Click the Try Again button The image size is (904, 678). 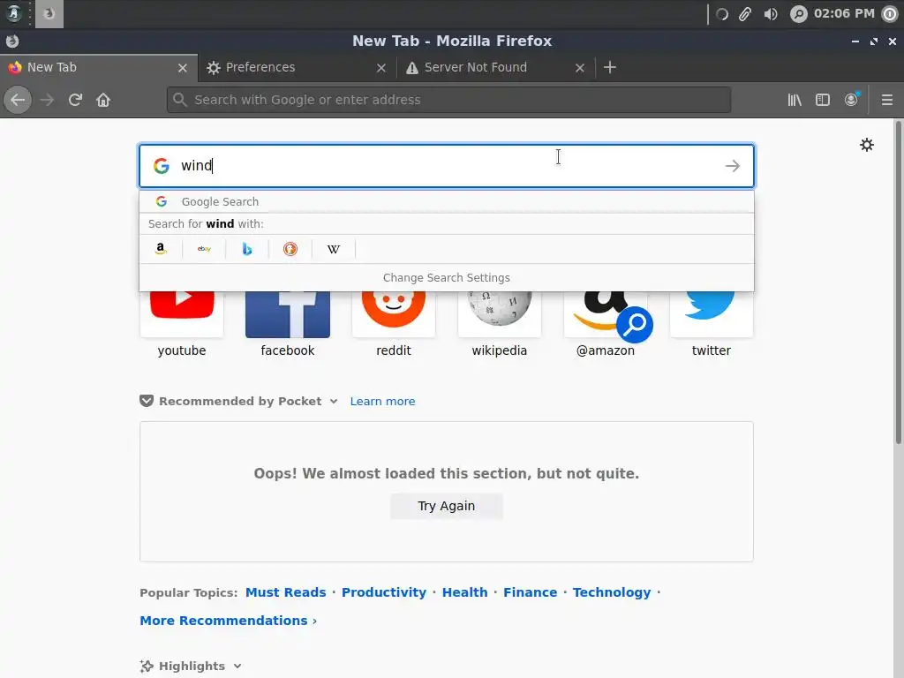click(446, 506)
